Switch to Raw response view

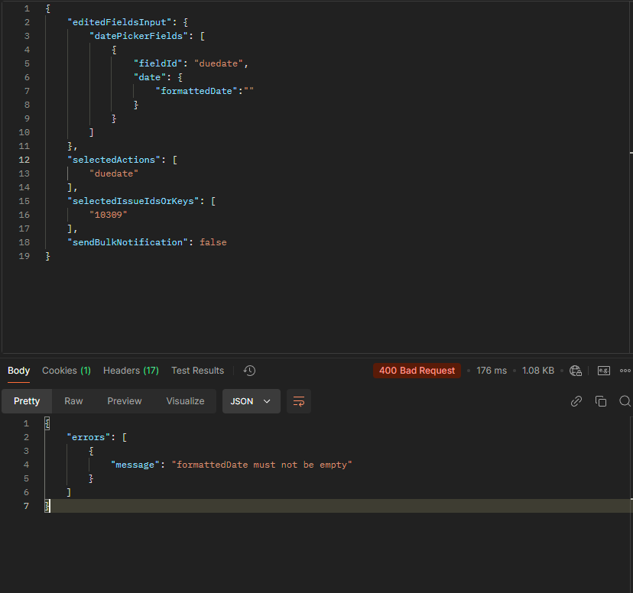tap(73, 401)
